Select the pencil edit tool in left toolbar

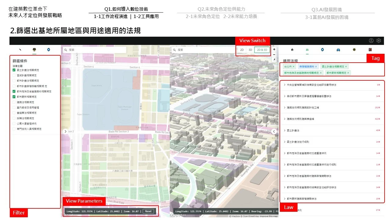tap(20, 50)
